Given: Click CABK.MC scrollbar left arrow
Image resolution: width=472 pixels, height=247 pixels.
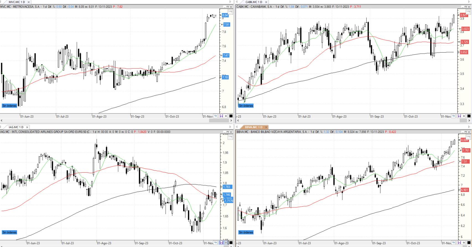Looking at the screenshot, I should pyautogui.click(x=238, y=121).
